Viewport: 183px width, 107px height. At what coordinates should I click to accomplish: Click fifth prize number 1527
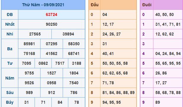(x=51, y=73)
